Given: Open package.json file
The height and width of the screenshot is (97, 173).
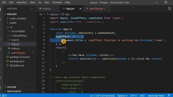Looking at the screenshot, I should (17, 61).
